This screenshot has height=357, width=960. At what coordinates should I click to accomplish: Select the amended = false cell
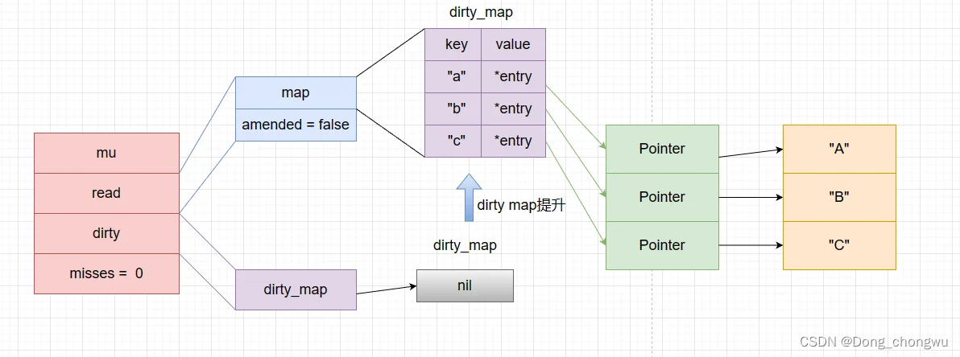tap(296, 125)
